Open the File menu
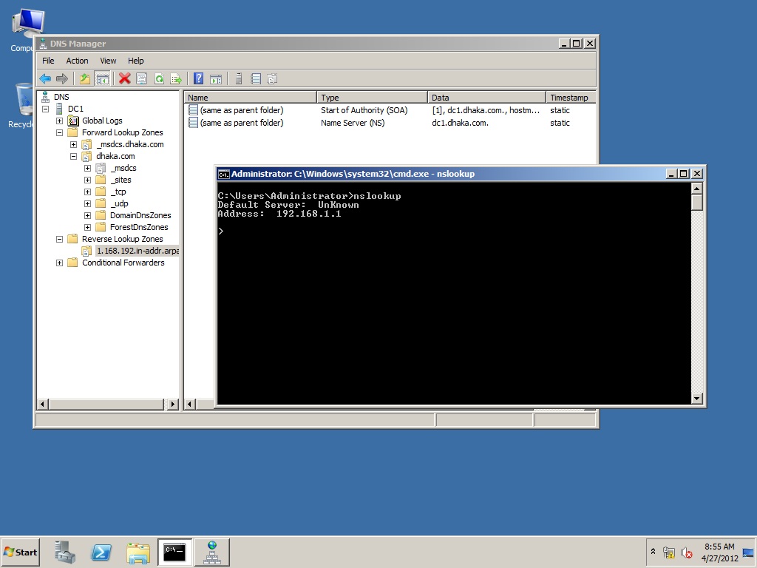This screenshot has width=757, height=568. click(48, 61)
